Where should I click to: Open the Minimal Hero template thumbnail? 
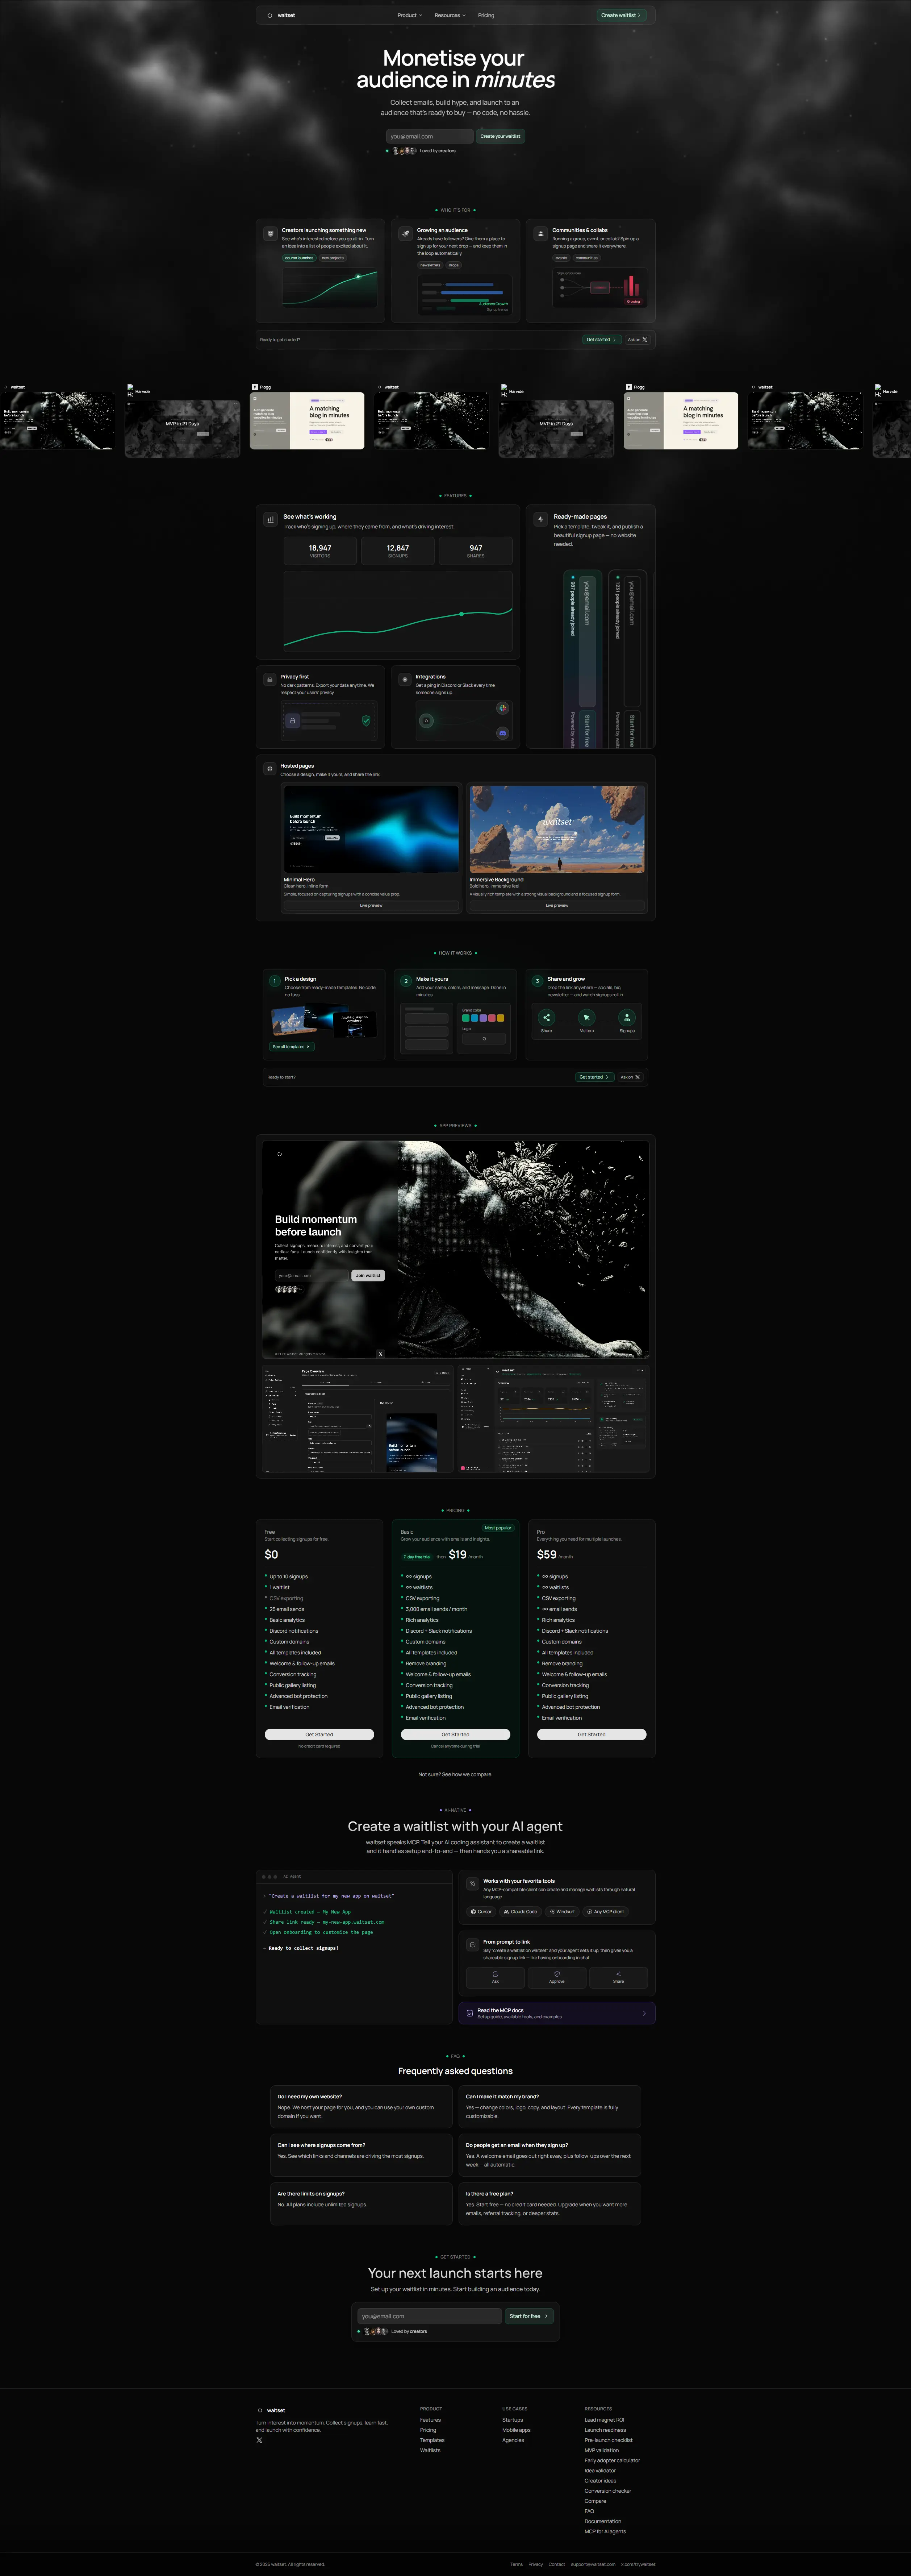(x=371, y=829)
